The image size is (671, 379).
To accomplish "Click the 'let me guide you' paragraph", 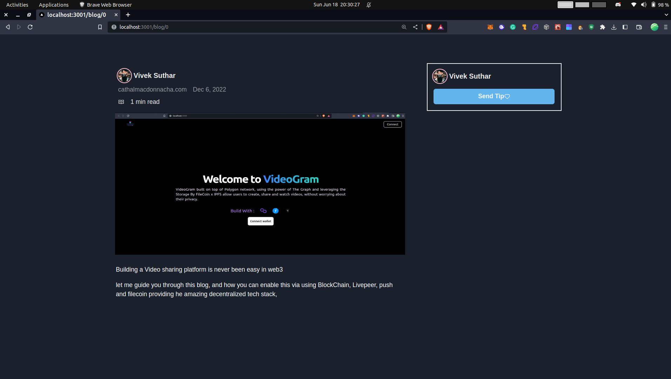I will click(254, 290).
